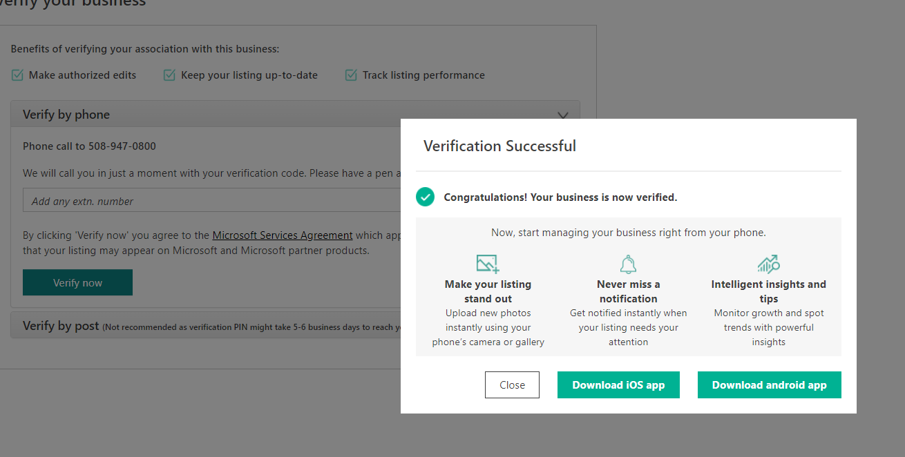905x457 pixels.
Task: Toggle the 'Make authorized edits' checkbox
Action: [17, 75]
